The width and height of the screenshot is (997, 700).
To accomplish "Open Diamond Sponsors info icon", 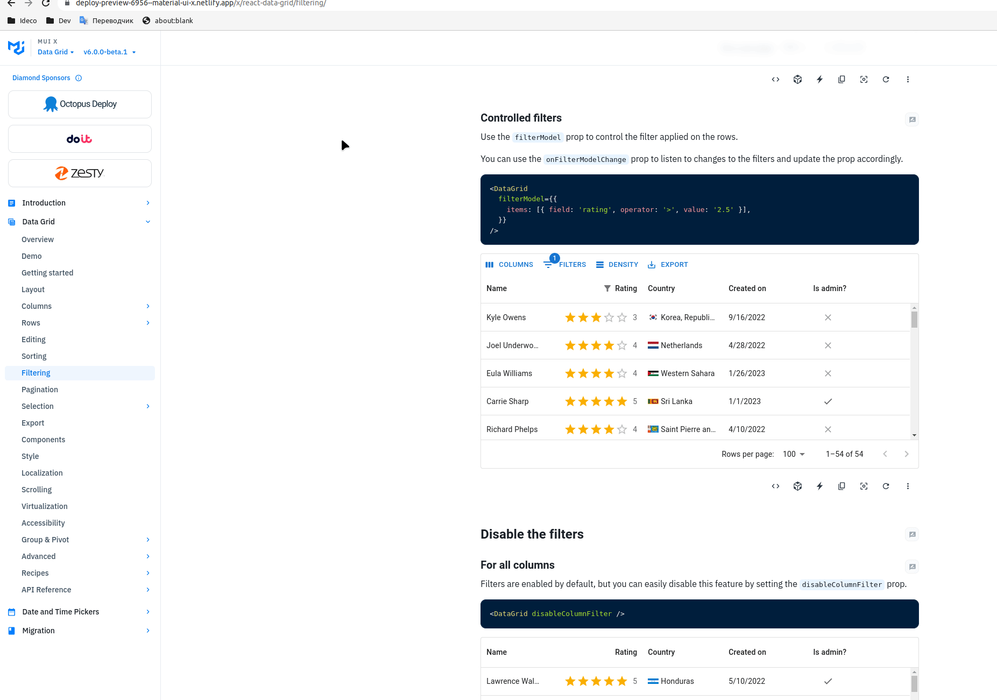I will [79, 78].
